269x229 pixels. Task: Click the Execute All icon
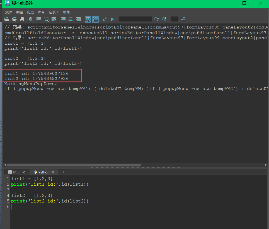(x=105, y=19)
